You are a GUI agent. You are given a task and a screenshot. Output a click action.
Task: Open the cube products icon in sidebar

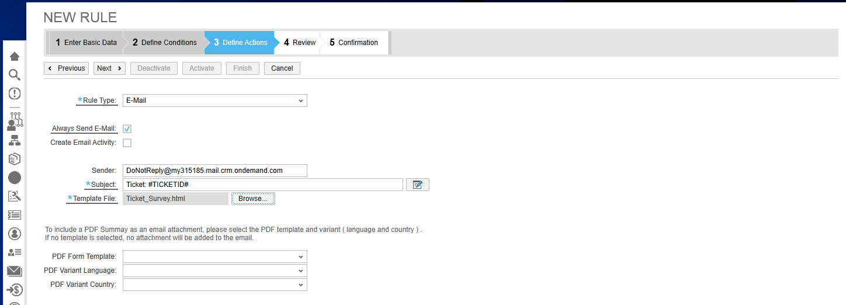pos(15,159)
